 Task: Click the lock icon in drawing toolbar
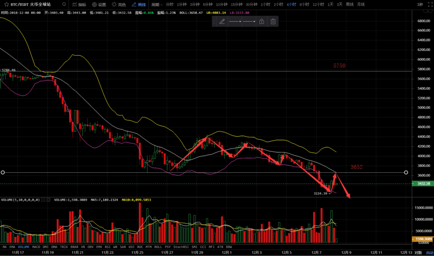262,21
